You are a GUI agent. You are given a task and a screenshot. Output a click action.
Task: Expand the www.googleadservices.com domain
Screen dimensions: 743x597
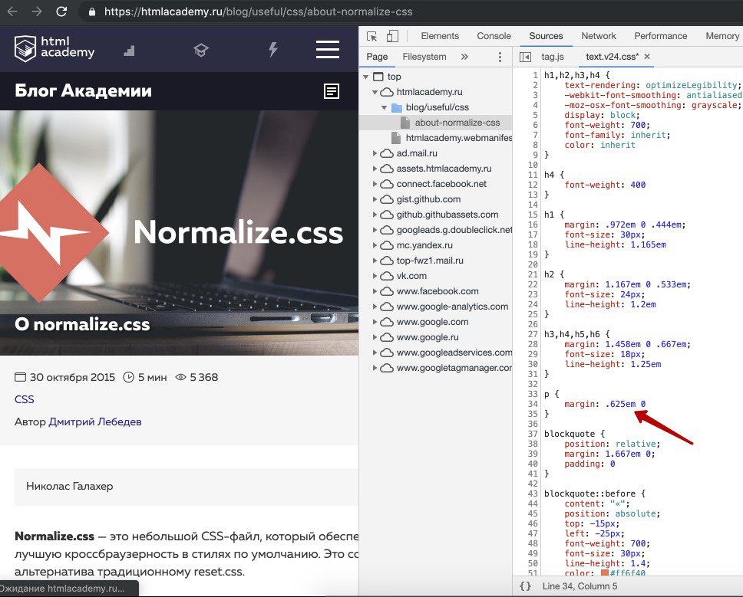pos(375,353)
